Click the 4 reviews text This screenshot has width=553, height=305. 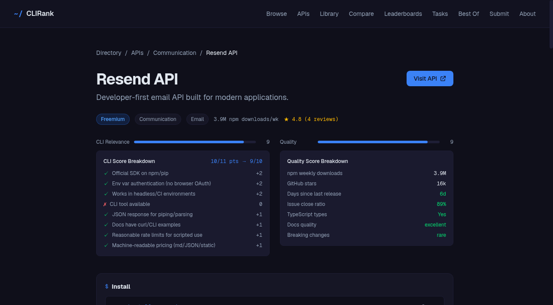322,119
